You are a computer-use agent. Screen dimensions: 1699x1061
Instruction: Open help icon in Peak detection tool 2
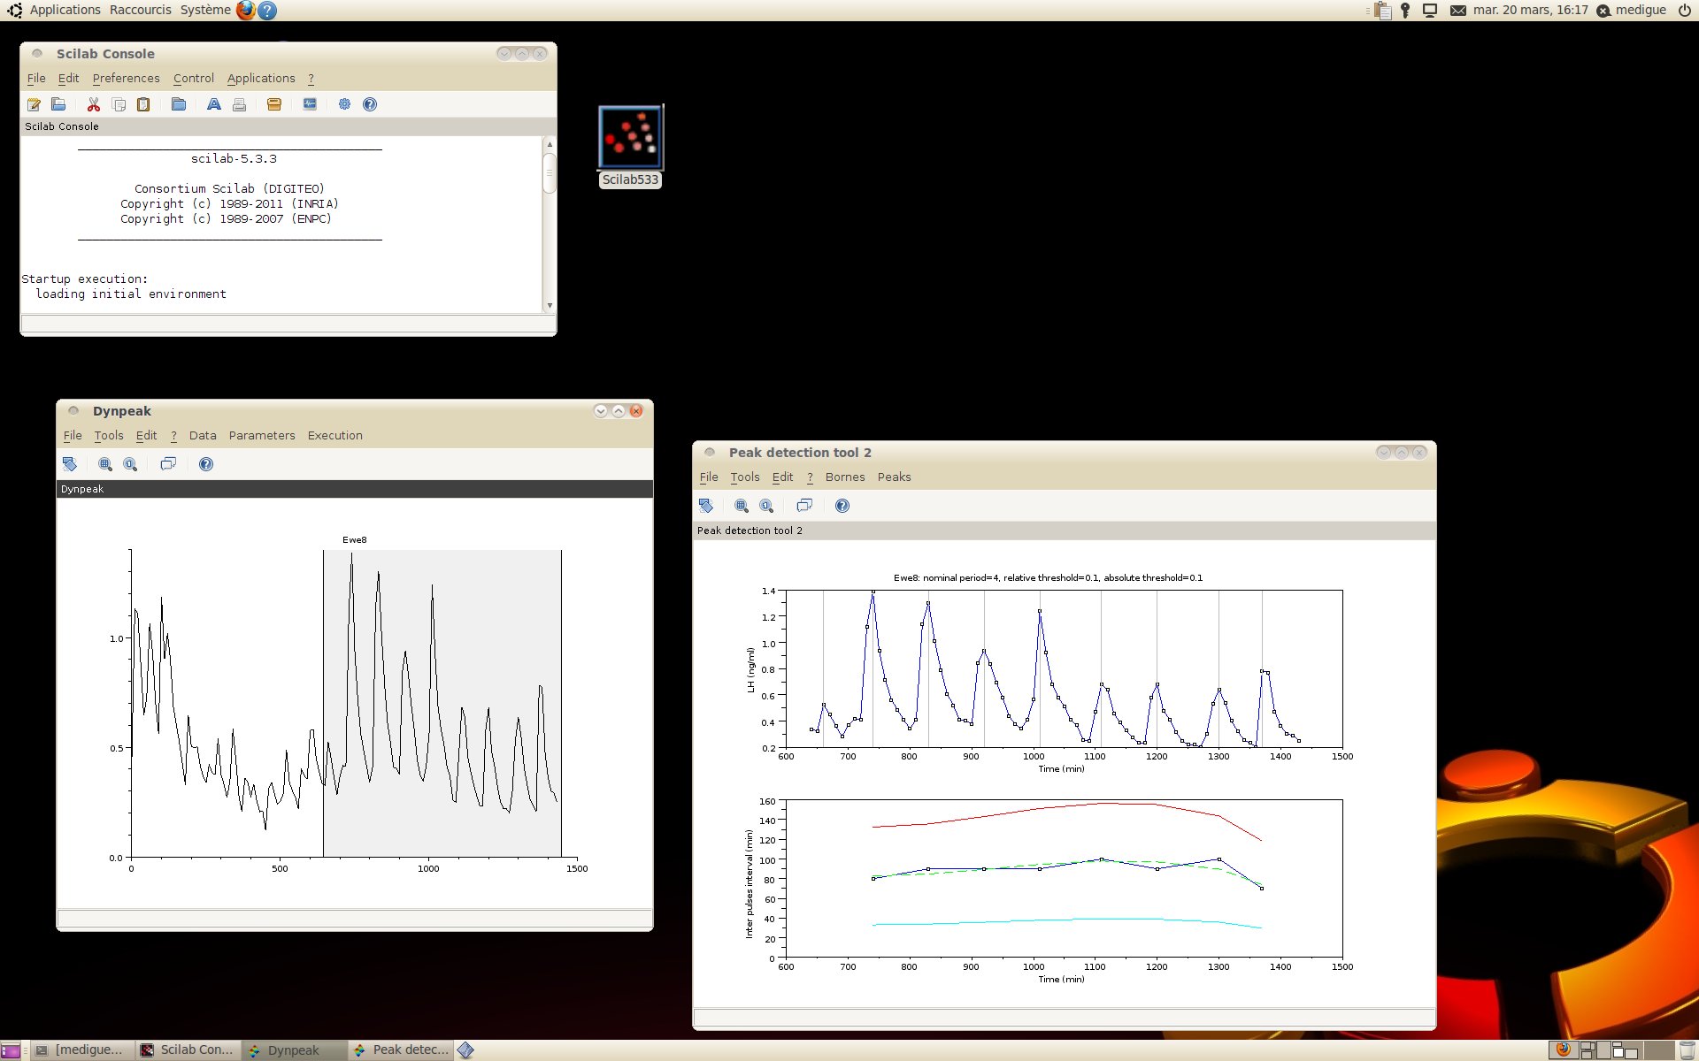coord(842,506)
